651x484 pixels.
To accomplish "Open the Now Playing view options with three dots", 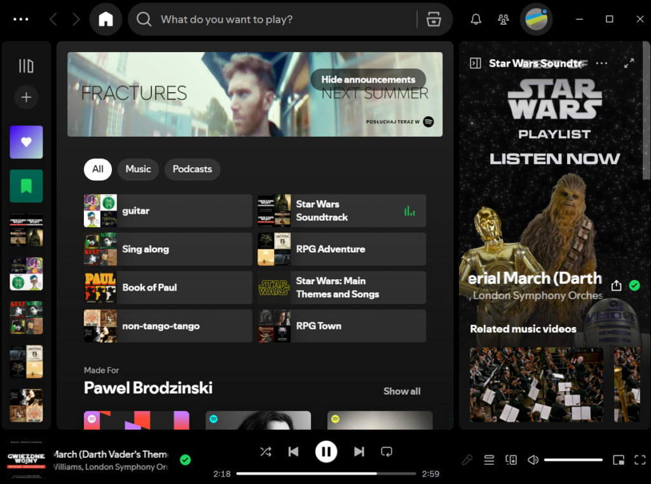I will (x=600, y=63).
